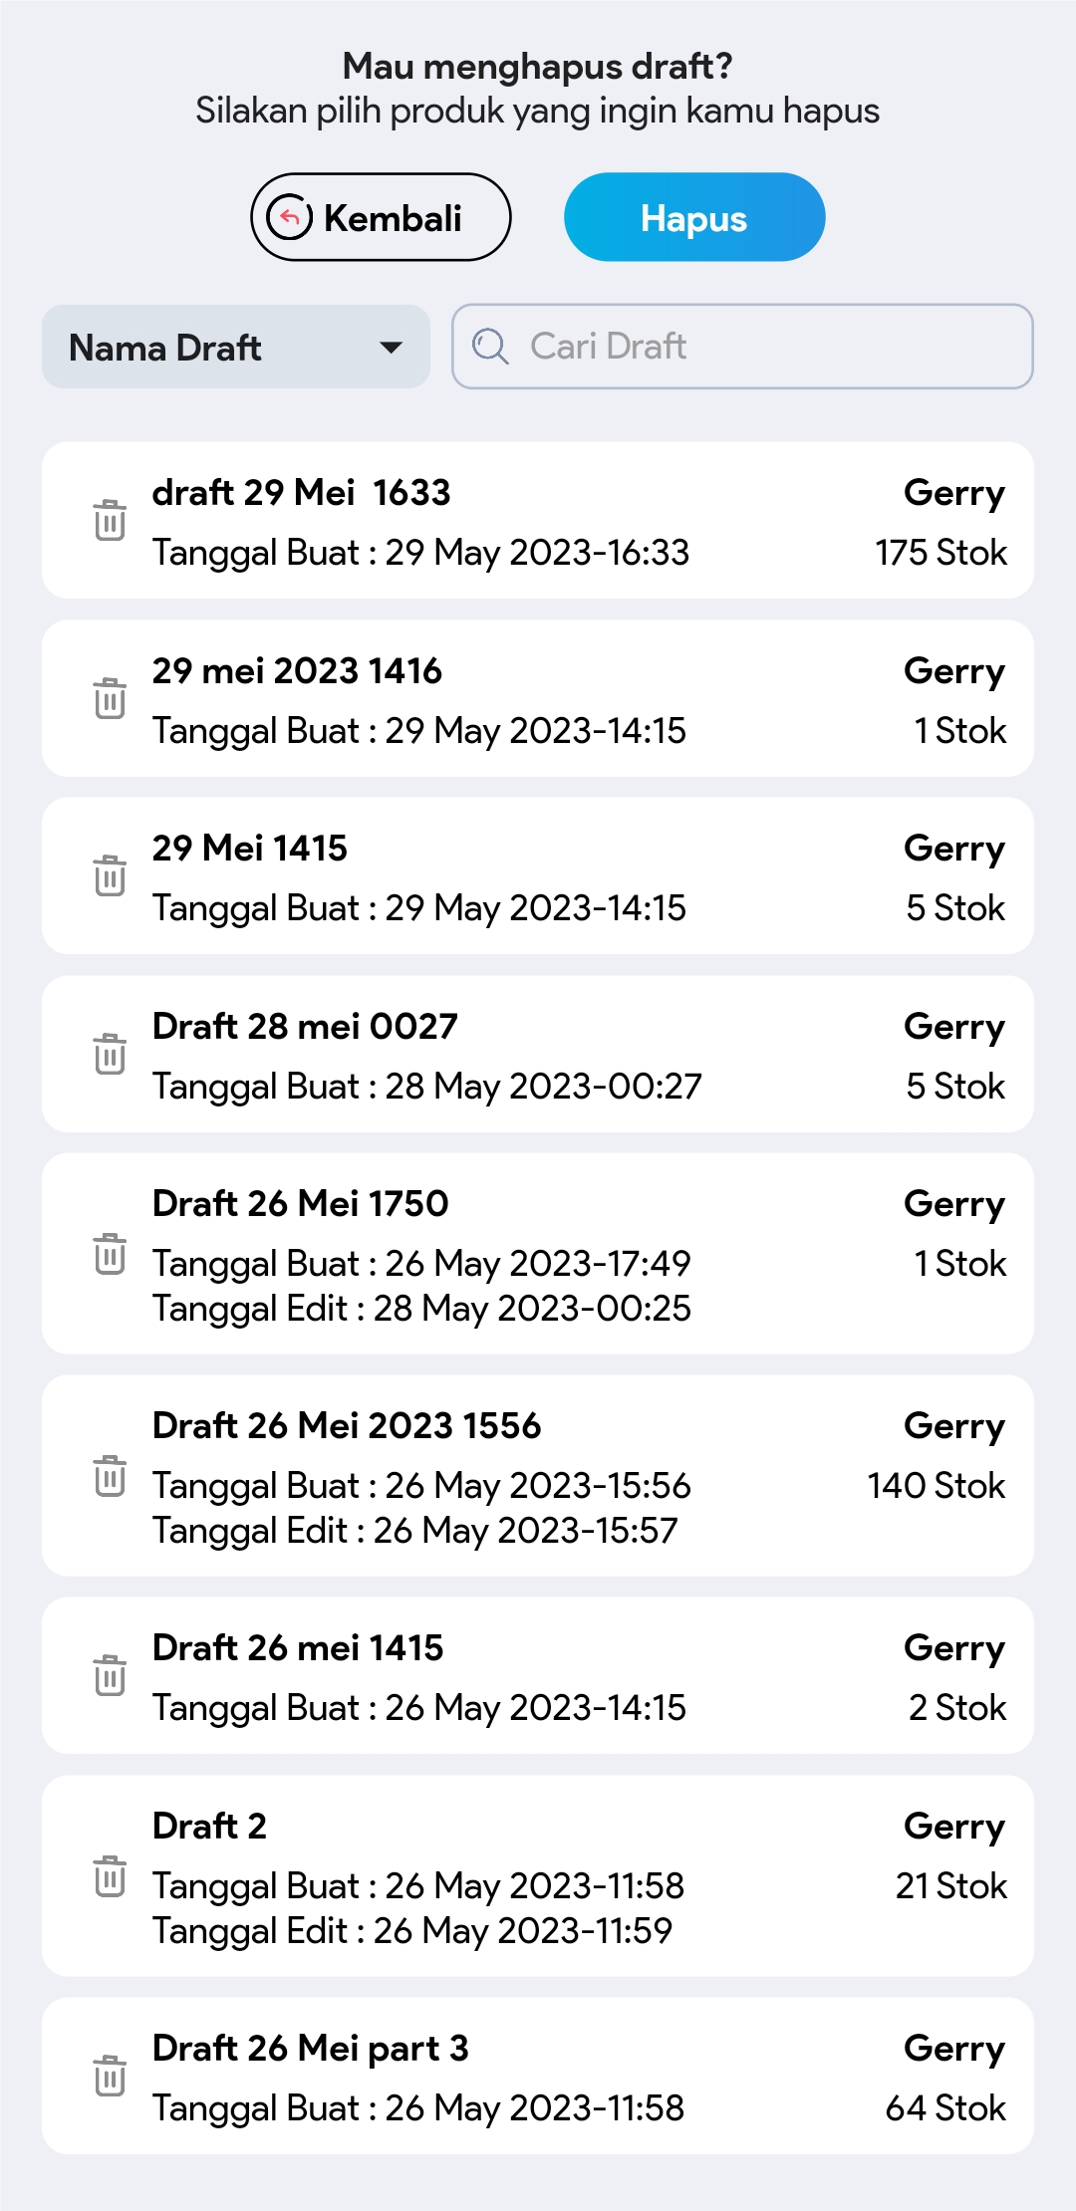Image resolution: width=1076 pixels, height=2211 pixels.
Task: Click the magnifier icon in search box
Action: [490, 347]
